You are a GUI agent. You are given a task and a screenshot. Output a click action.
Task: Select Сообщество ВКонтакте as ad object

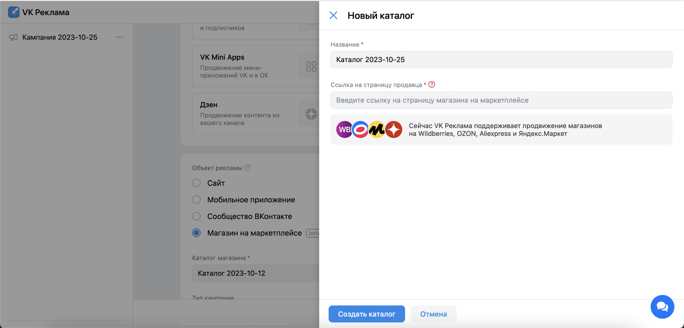click(x=196, y=216)
